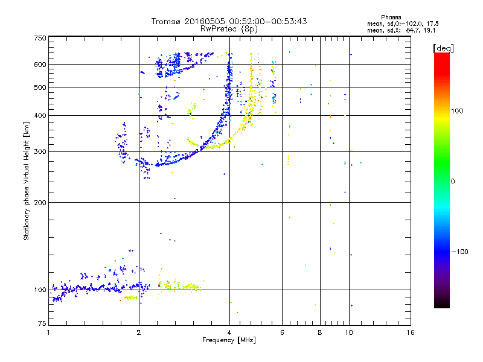Select the 'mean, sd,X: 84.7, 19.1' statistic line

click(x=401, y=30)
